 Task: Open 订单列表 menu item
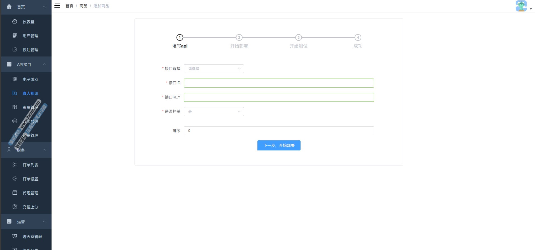30,165
